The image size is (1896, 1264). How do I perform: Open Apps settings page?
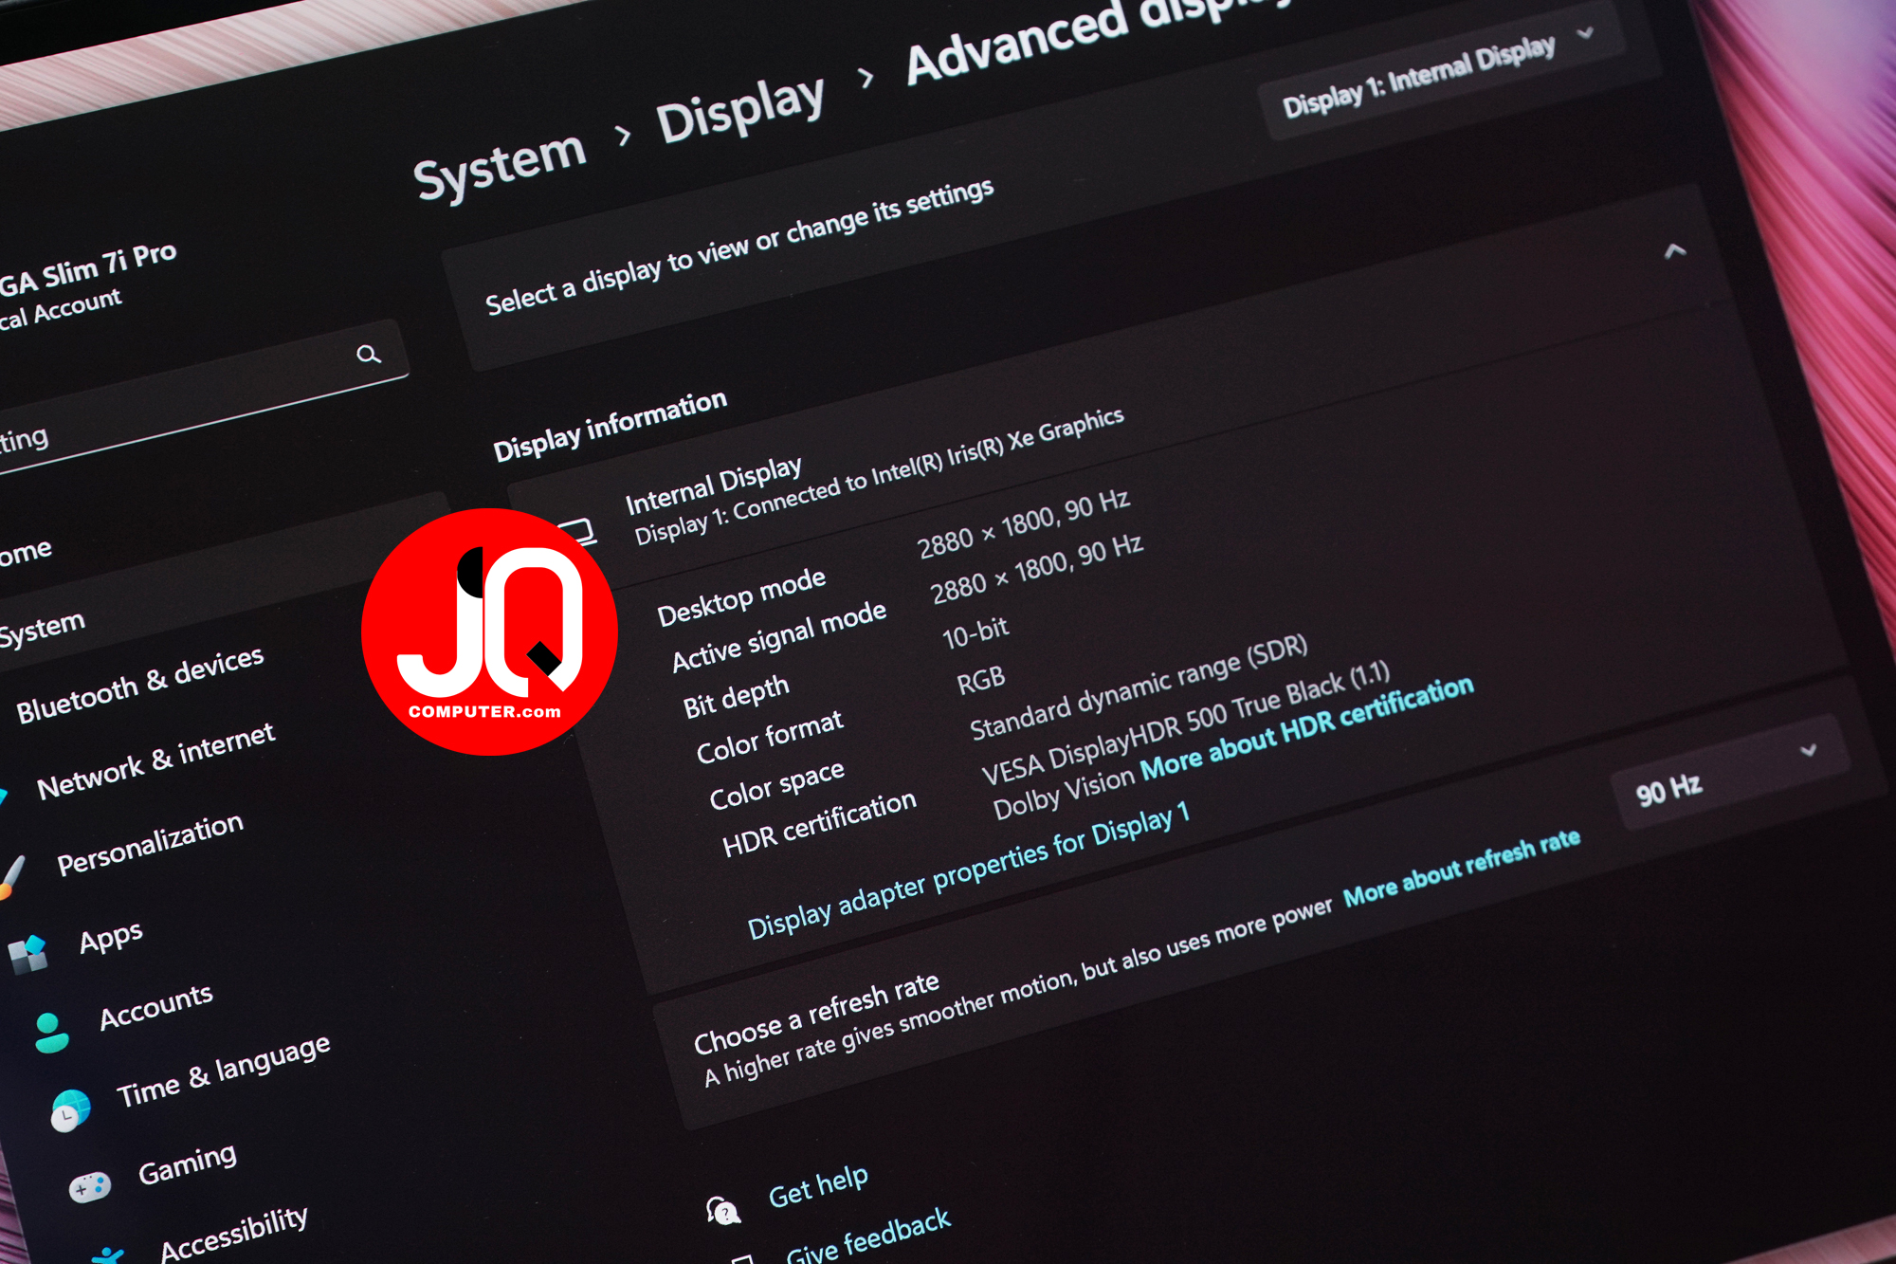(111, 937)
